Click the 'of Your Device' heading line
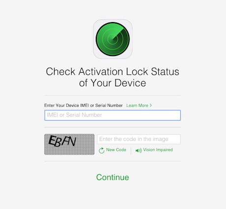226x209 pixels. (113, 83)
